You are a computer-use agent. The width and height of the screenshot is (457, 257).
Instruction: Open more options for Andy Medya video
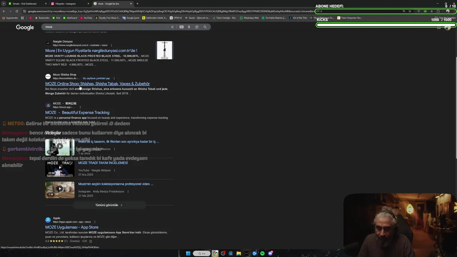pyautogui.click(x=128, y=191)
